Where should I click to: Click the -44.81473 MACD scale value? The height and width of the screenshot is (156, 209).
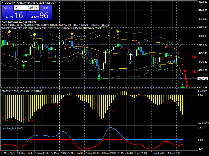[203, 123]
